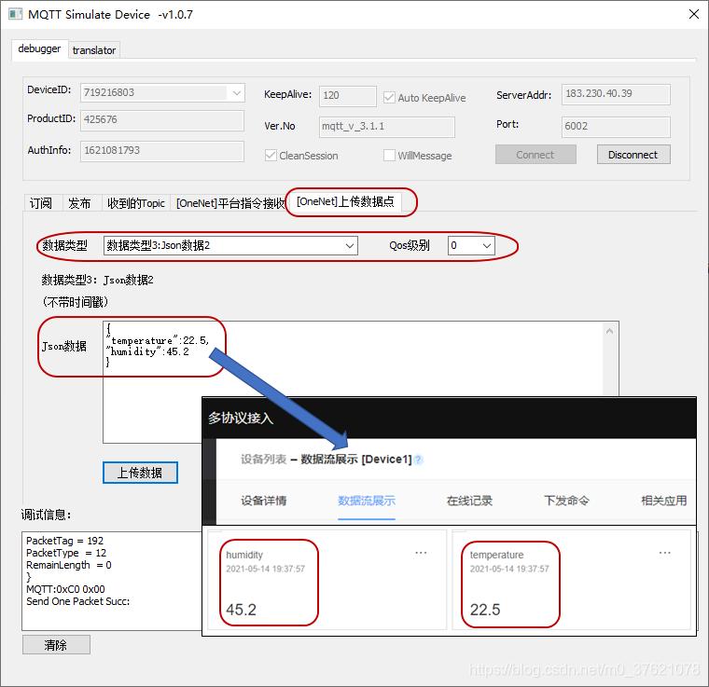Open the 收到的Topic tab
The height and width of the screenshot is (687, 709).
(x=135, y=203)
